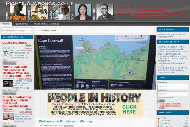
Task: Click the Robeson black-and-white portrait
Action: point(105,12)
